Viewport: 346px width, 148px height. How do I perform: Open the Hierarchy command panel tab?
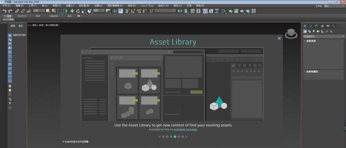point(317,26)
